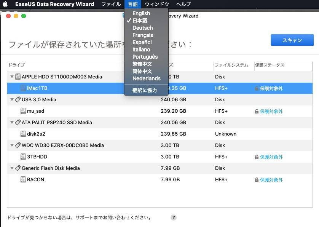Click the ATA PALIT SSD drive icon
This screenshot has height=227, width=319.
coord(18,122)
